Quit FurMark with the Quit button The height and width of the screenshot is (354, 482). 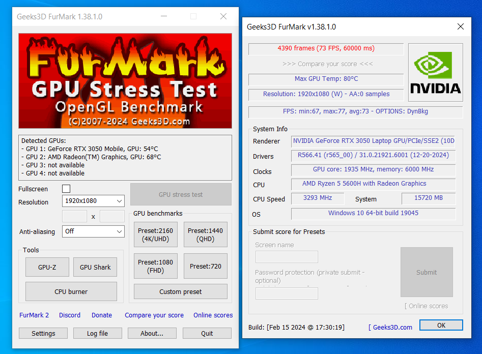point(207,334)
